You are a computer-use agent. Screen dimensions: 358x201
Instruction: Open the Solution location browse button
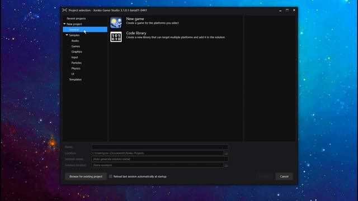click(226, 165)
